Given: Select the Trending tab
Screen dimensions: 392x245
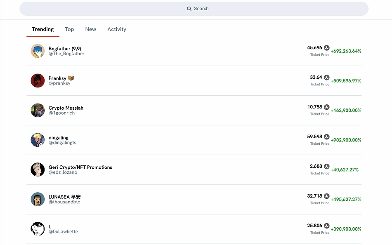Looking at the screenshot, I should [43, 29].
